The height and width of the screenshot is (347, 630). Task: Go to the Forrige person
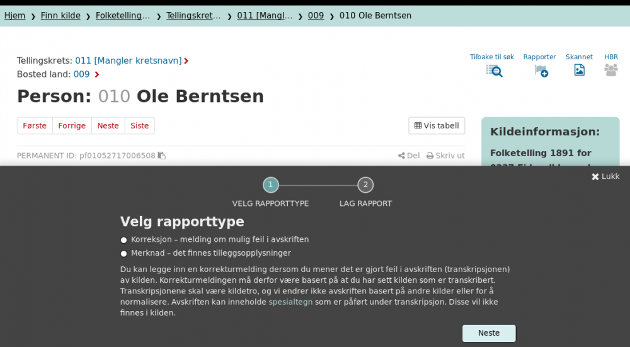[72, 126]
